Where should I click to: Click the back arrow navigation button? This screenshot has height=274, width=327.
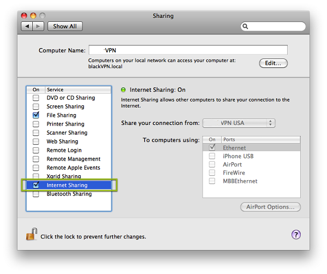click(27, 26)
